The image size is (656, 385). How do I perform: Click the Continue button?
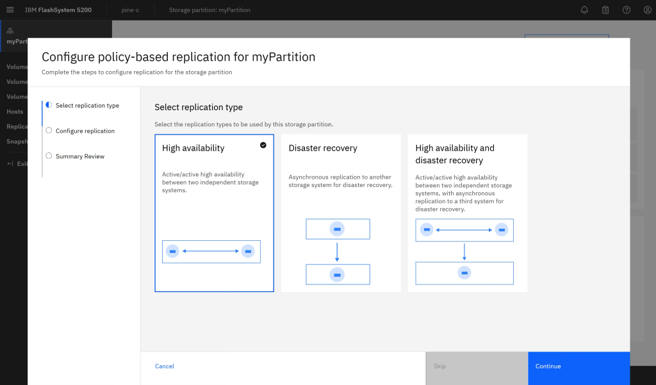(578, 366)
